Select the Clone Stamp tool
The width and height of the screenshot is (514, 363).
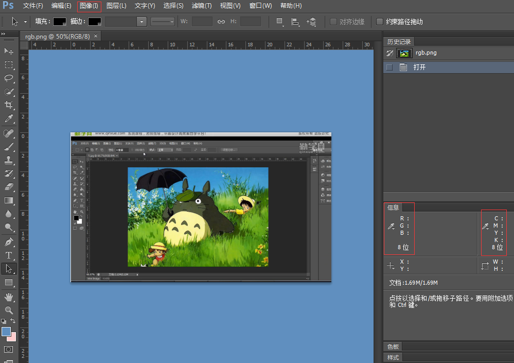tap(9, 160)
